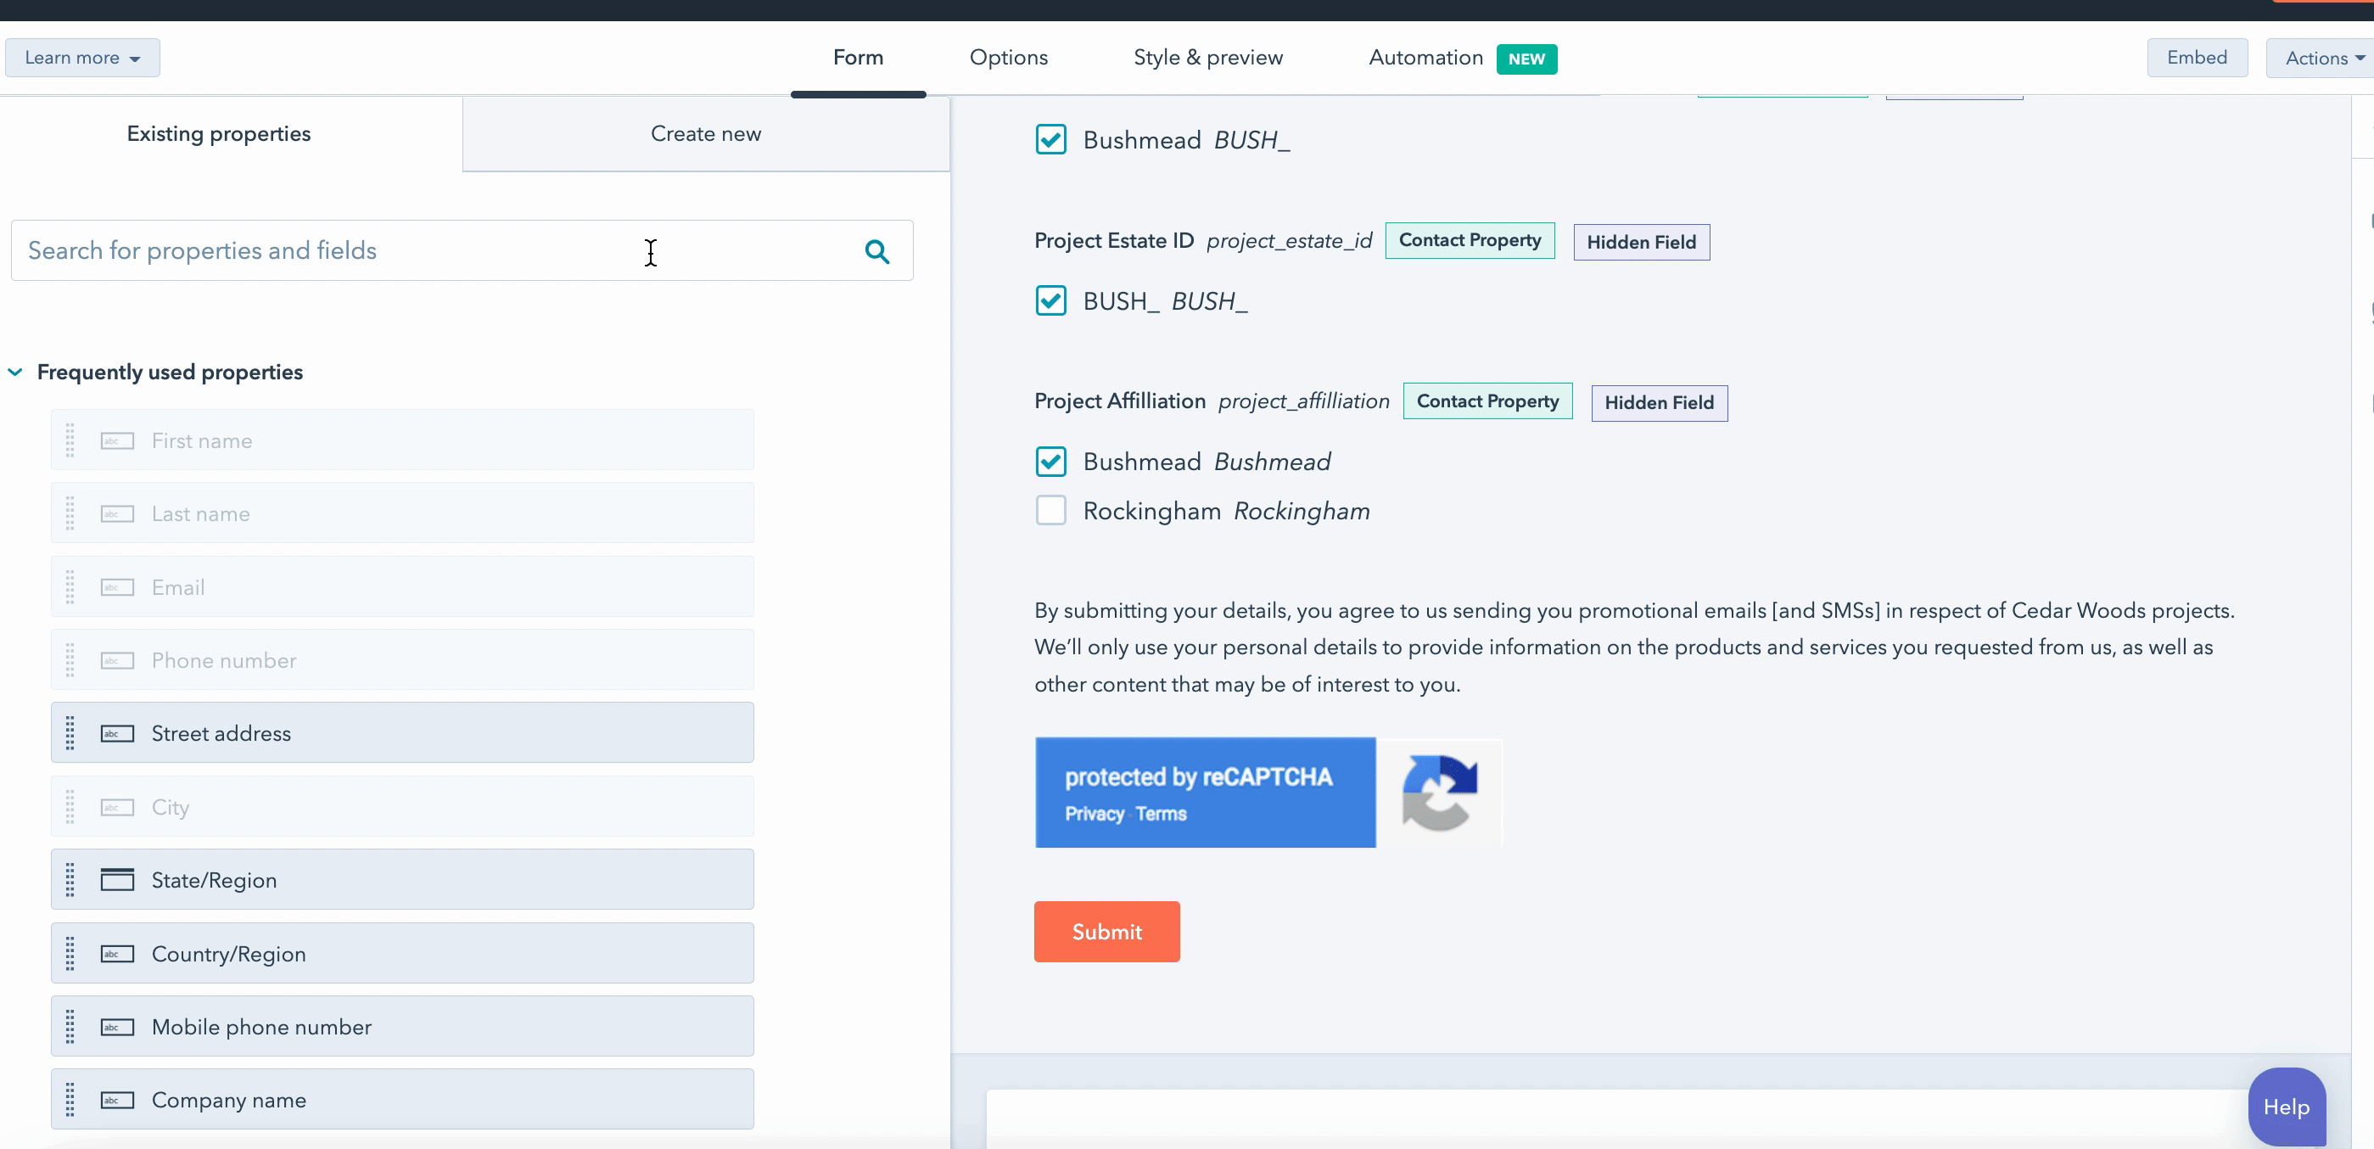This screenshot has width=2374, height=1149.
Task: Click the NEW badge beside Automation
Action: 1526,59
